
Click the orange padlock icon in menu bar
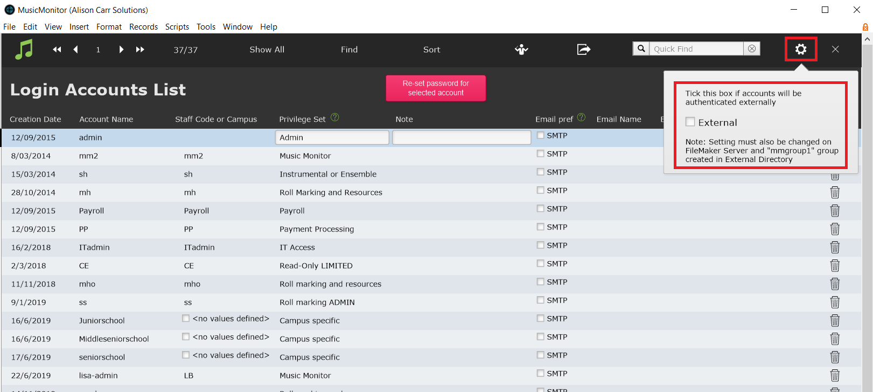coord(865,27)
